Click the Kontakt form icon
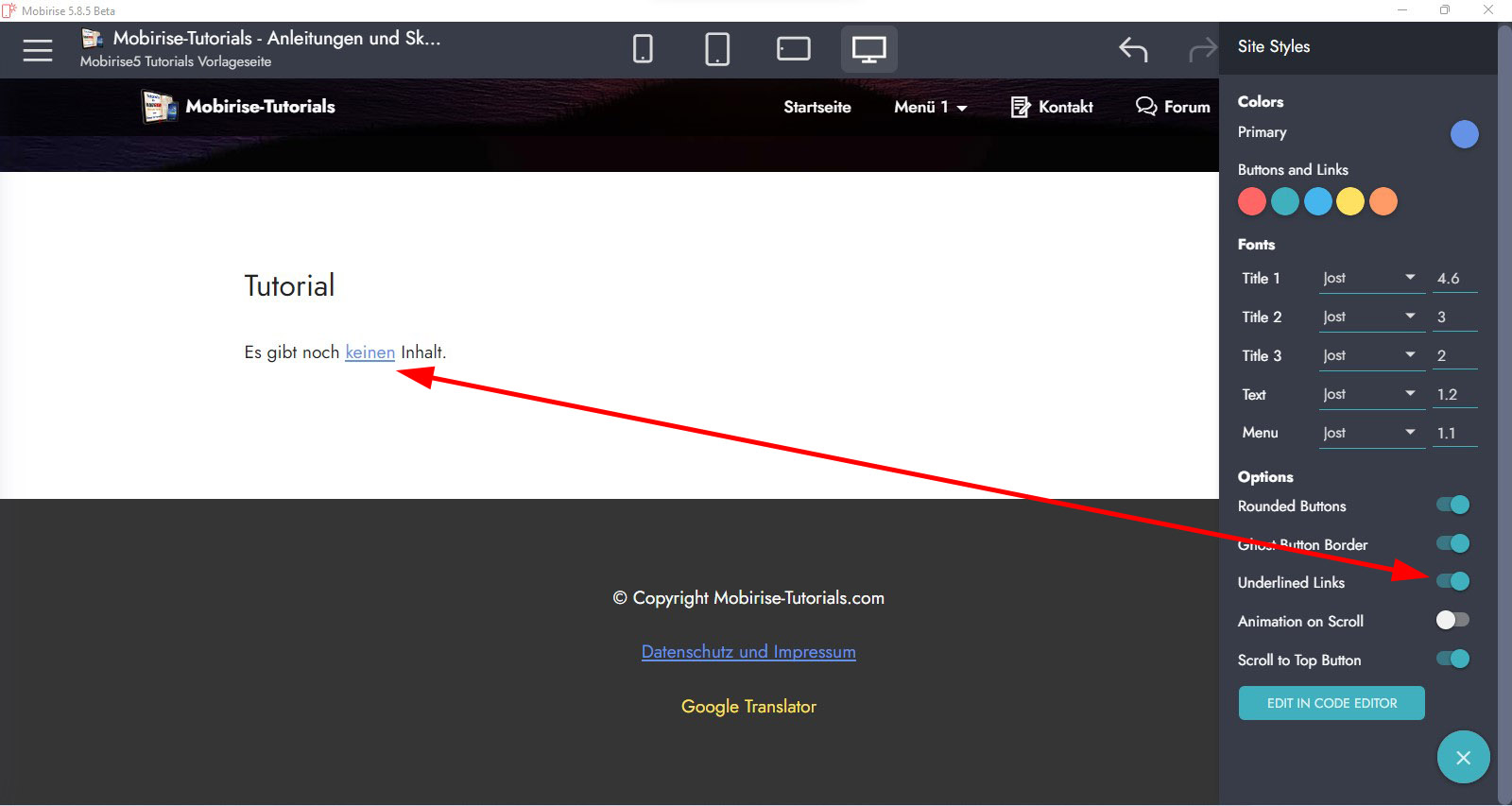This screenshot has width=1512, height=806. [1021, 107]
